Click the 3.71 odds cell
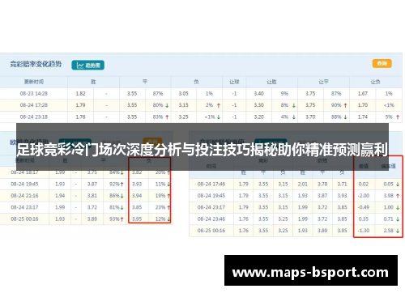The height and width of the screenshot is (293, 405). click(342, 184)
